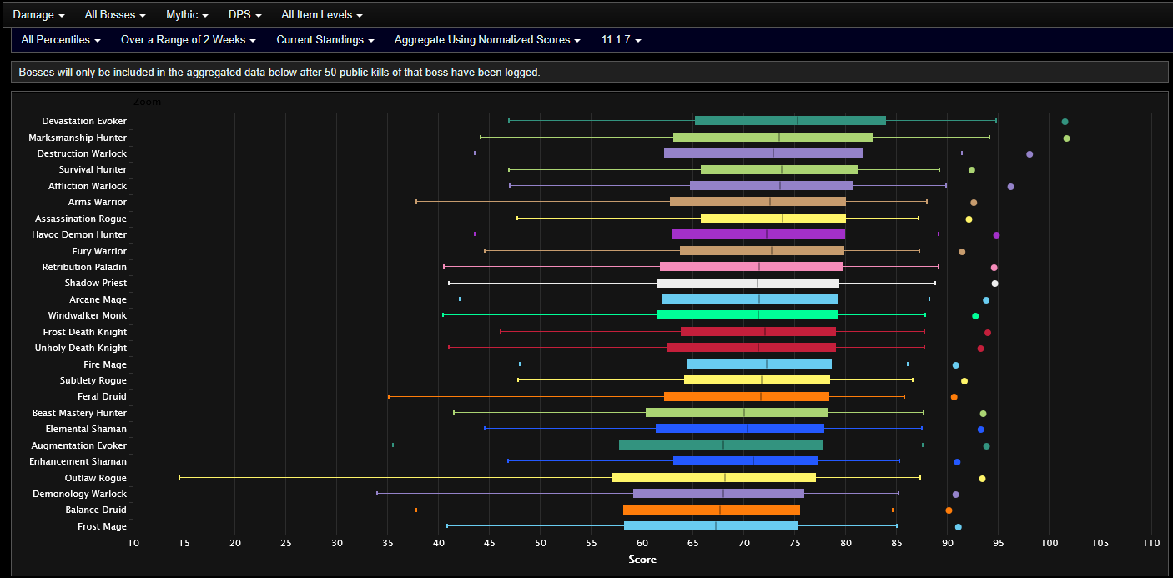The width and height of the screenshot is (1173, 578).
Task: Click the Devastation Evoker outlier dot
Action: point(1065,122)
